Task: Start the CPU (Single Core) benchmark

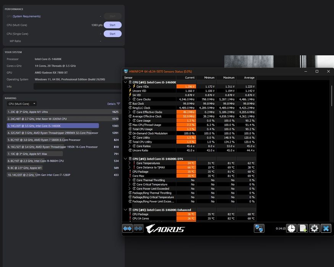Action: tap(113, 34)
